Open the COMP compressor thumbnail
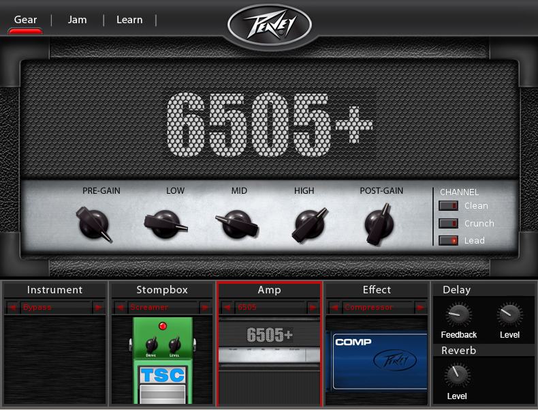 pyautogui.click(x=377, y=361)
